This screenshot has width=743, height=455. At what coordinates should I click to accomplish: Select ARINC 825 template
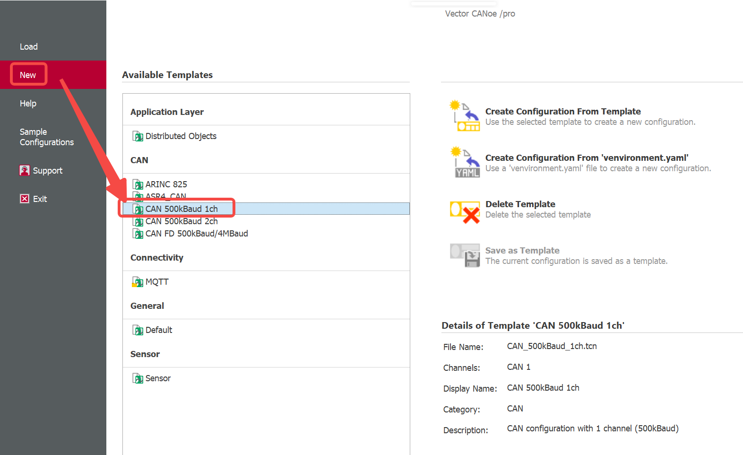tap(166, 184)
